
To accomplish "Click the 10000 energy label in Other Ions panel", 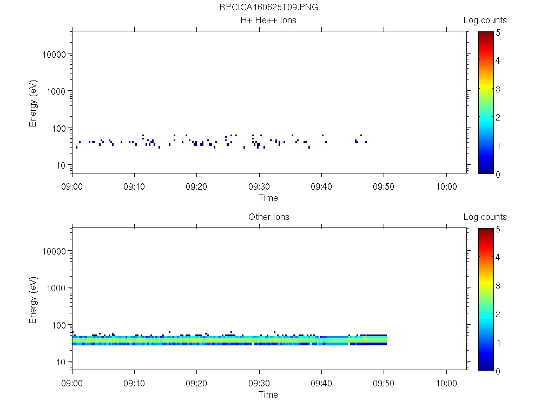I will [54, 251].
